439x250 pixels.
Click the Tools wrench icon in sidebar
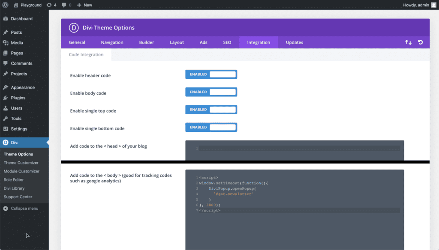click(x=6, y=119)
